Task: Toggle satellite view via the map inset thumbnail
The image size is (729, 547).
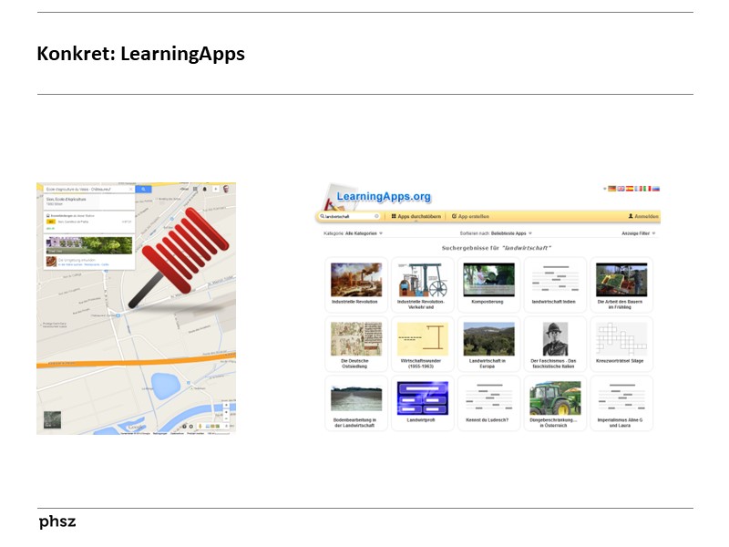Action: 53,419
